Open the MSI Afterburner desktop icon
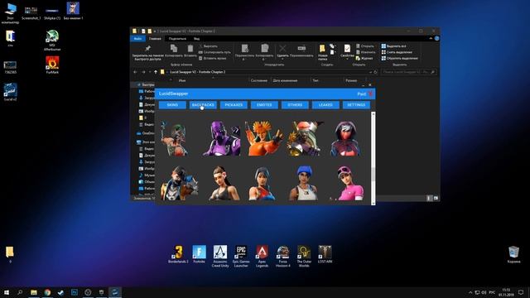This screenshot has height=298, width=530. (x=52, y=41)
